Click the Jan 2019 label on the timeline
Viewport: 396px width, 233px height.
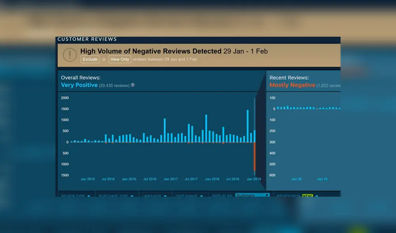253,179
